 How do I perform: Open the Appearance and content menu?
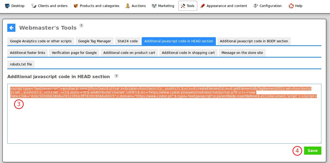224,6
